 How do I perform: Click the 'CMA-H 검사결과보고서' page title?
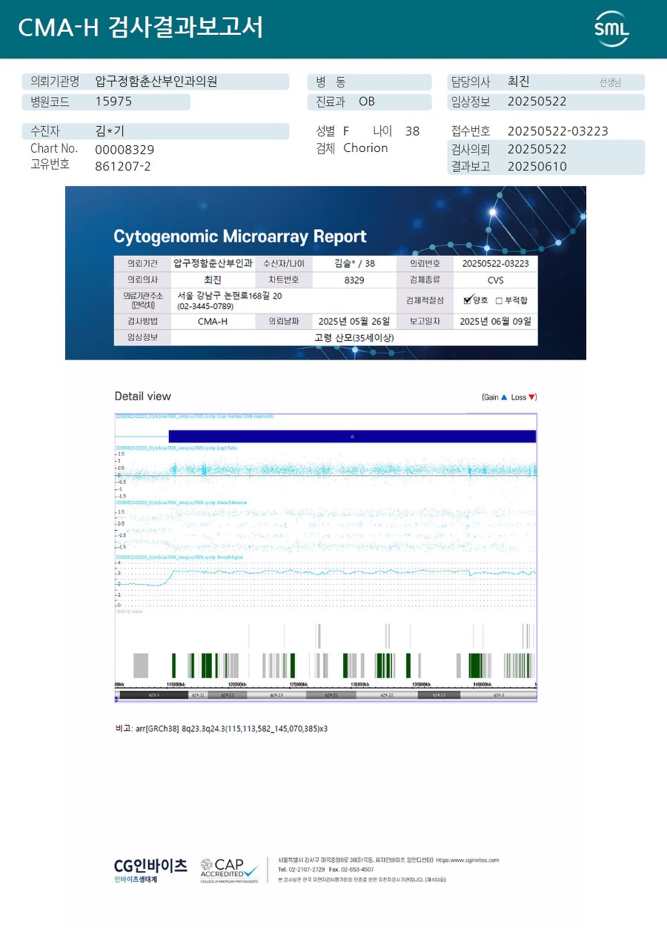click(x=140, y=27)
